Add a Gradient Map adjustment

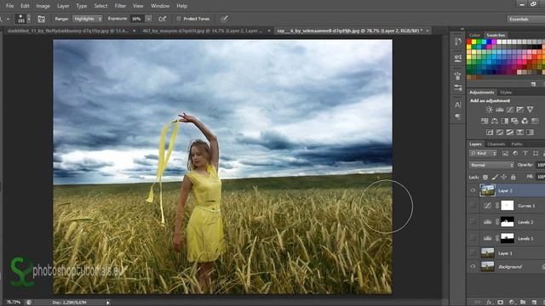pos(530,133)
